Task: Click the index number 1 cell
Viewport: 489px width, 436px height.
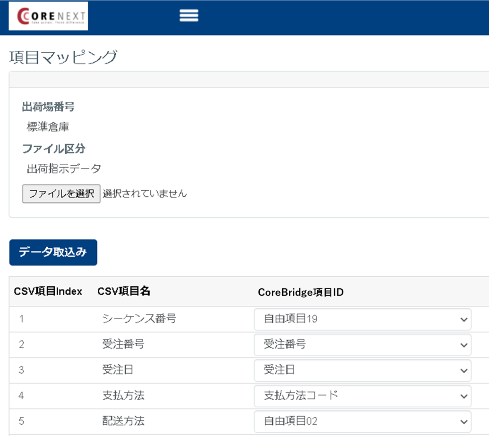Action: click(x=21, y=319)
